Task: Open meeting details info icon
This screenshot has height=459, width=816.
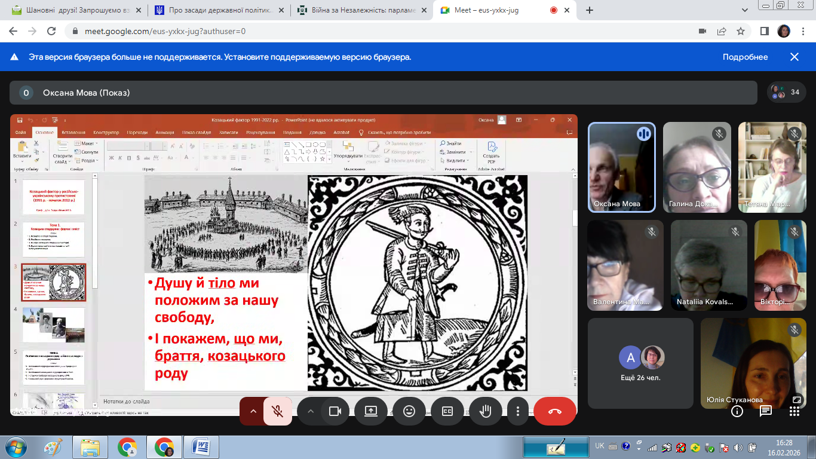Action: [x=737, y=411]
